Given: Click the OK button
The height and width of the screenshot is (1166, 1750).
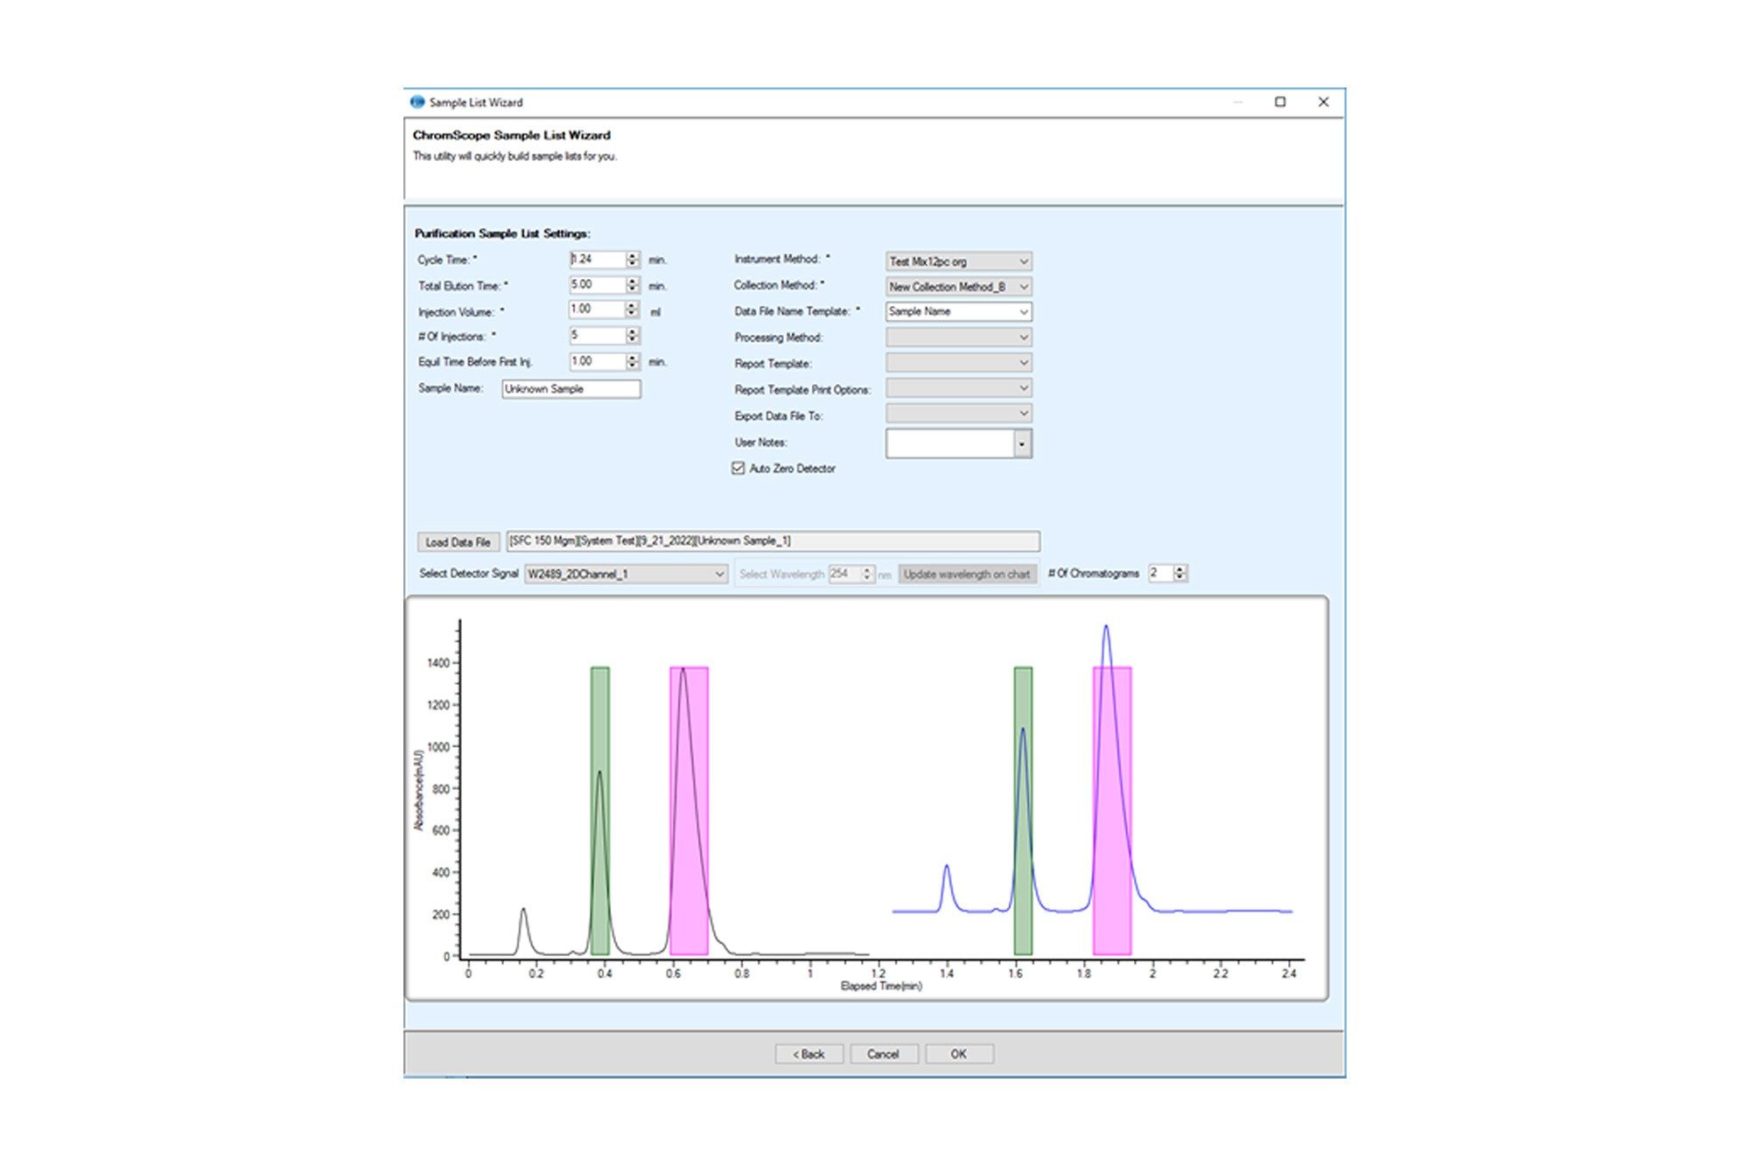Looking at the screenshot, I should point(959,1054).
